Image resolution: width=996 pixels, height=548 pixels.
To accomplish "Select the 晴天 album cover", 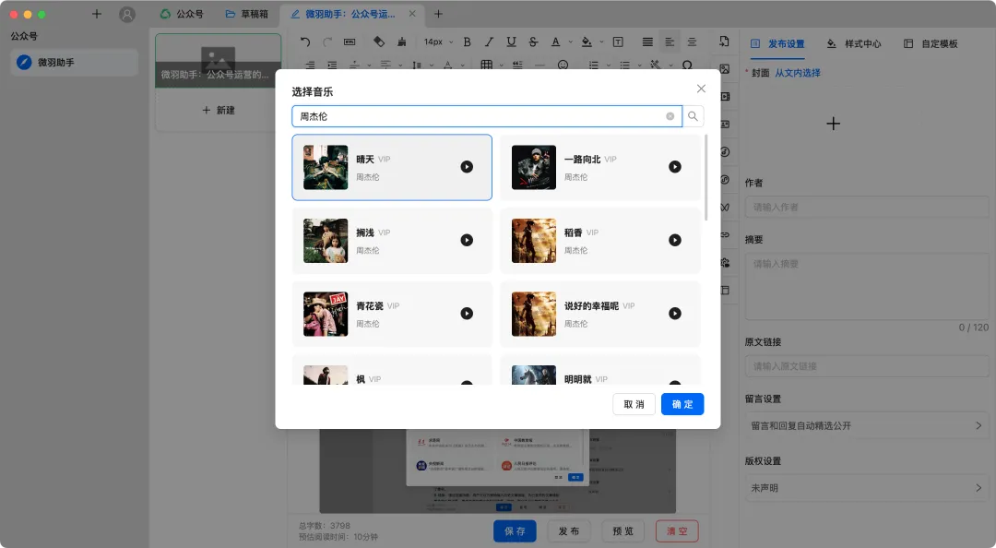I will [x=326, y=167].
